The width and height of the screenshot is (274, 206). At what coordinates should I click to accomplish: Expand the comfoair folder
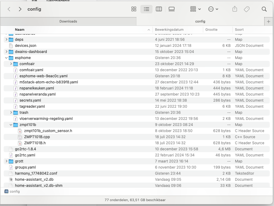tap(11, 64)
